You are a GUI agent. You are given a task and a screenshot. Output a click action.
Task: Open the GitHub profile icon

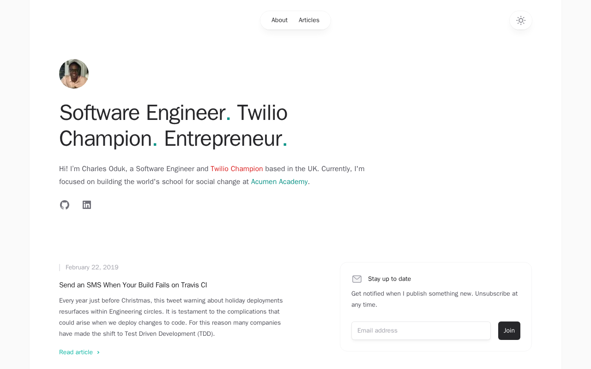coord(65,205)
